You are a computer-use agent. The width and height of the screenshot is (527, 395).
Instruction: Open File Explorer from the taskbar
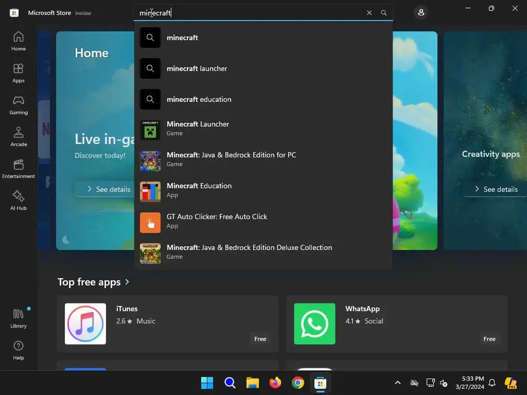pos(252,383)
